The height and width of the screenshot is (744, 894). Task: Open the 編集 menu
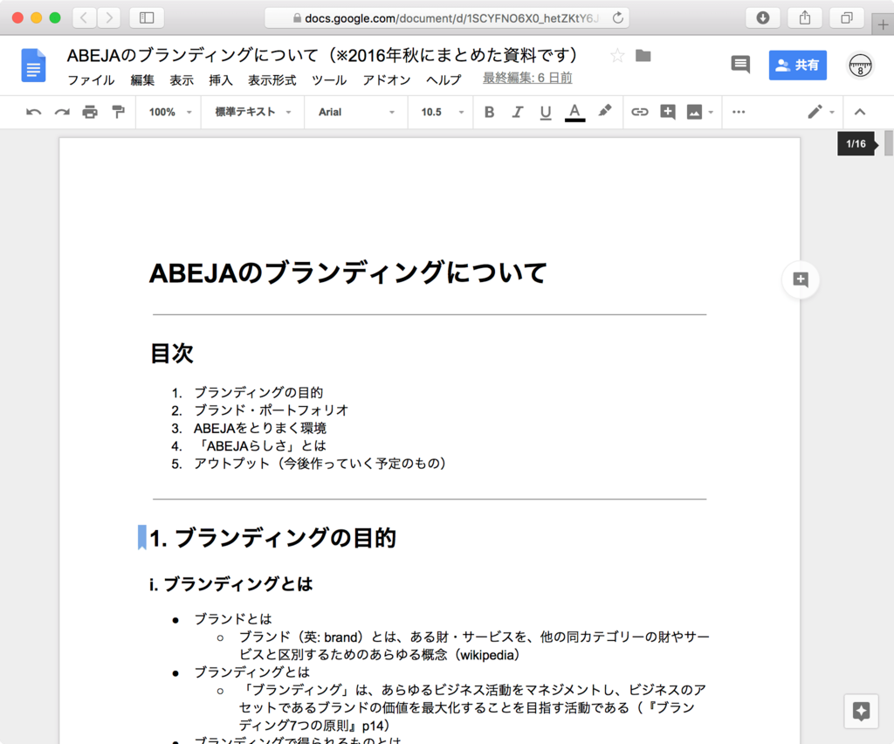[142, 79]
